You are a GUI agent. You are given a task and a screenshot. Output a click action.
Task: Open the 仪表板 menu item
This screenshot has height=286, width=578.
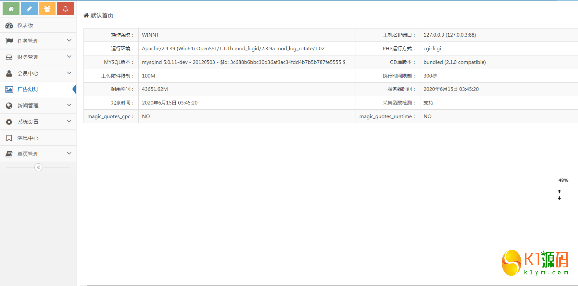pos(38,25)
